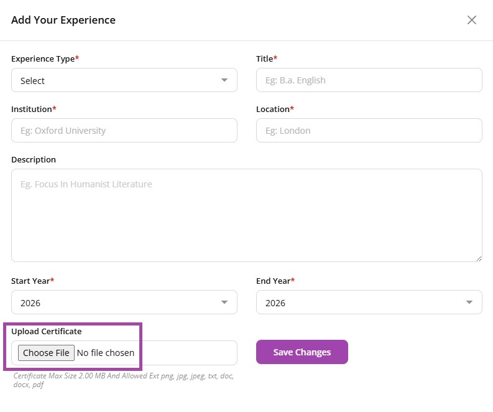The height and width of the screenshot is (412, 493).
Task: Click the Upload Certificate label
Action: (46, 331)
